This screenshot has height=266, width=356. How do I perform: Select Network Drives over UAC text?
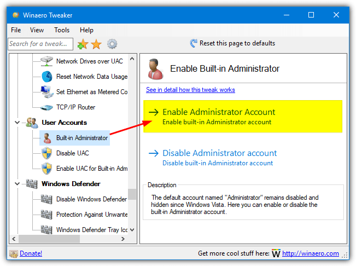click(90, 61)
